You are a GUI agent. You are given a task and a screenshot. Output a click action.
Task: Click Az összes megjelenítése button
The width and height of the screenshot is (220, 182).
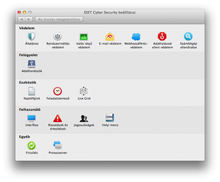pyautogui.click(x=59, y=19)
